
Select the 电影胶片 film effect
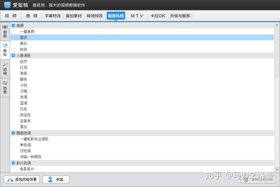point(27,169)
